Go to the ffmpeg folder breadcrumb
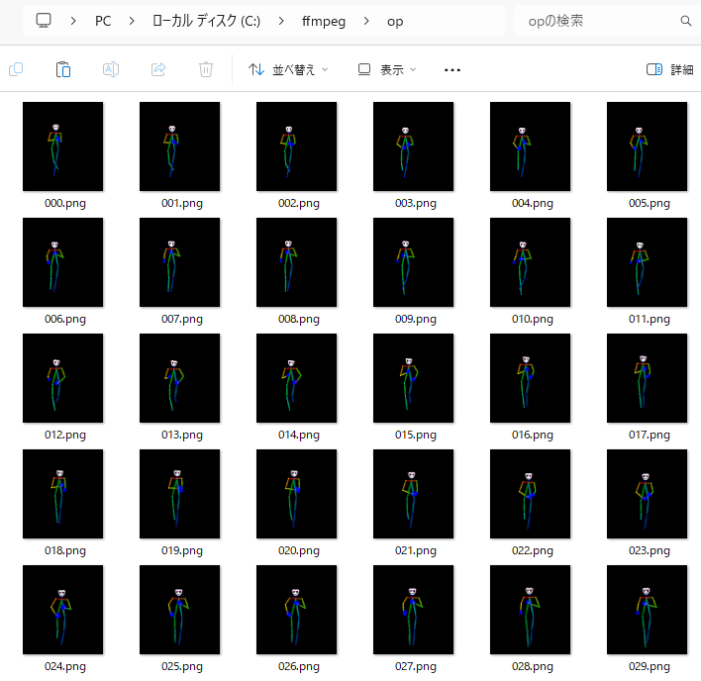The height and width of the screenshot is (681, 701). (x=323, y=21)
